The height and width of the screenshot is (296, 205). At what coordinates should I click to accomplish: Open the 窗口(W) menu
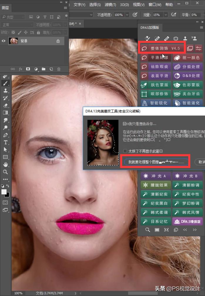pos(155,5)
